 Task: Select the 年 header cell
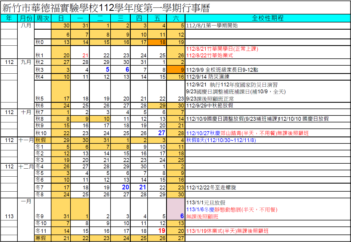(9, 18)
